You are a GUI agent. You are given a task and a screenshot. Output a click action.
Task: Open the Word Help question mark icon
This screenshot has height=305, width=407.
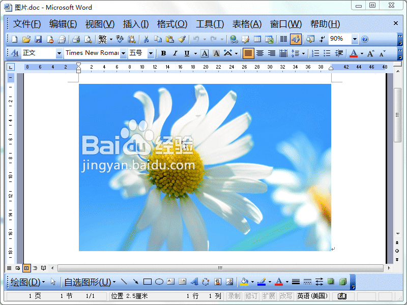point(365,40)
